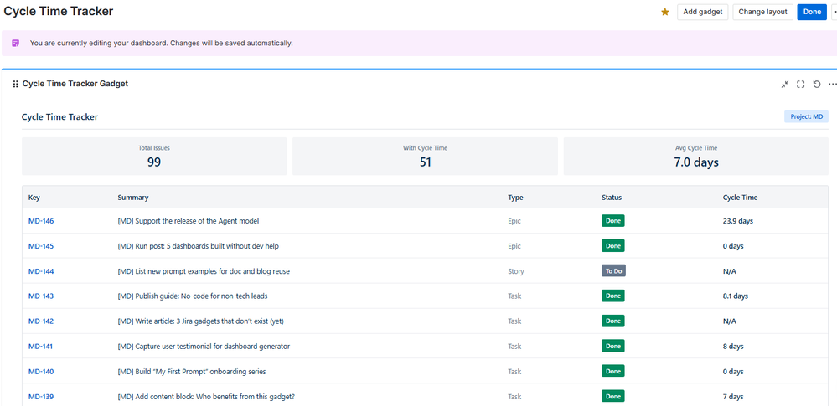
Task: Maximize the gadget to full screen
Action: [x=800, y=85]
